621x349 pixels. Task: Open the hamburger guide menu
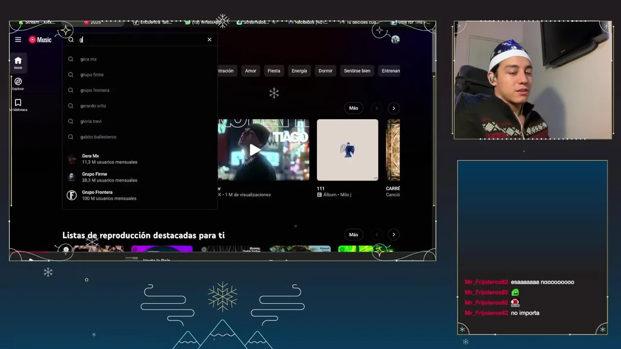coord(18,40)
